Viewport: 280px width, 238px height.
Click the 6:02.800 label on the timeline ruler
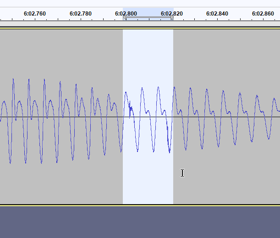126,14
